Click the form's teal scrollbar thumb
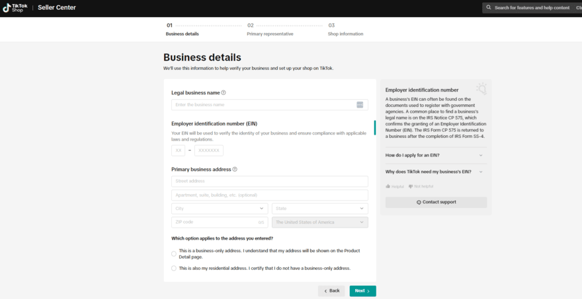The image size is (582, 299). (x=375, y=127)
